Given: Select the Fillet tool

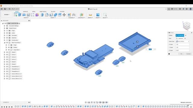Looking at the screenshot, I should coord(47,15).
